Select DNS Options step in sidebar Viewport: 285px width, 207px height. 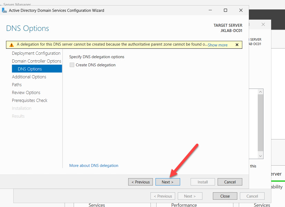[x=37, y=69]
